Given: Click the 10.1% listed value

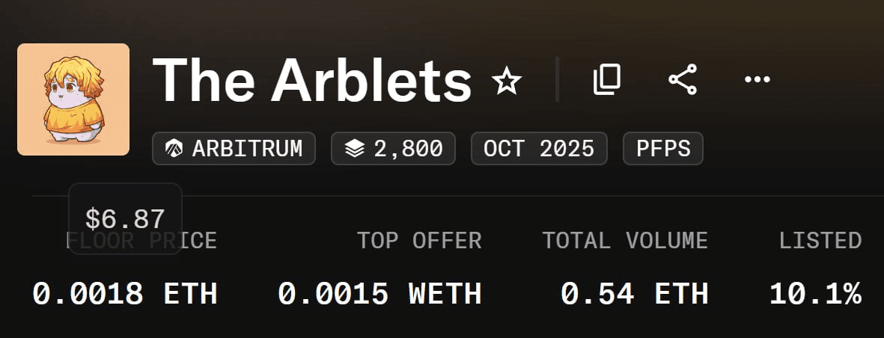Looking at the screenshot, I should pos(815,294).
